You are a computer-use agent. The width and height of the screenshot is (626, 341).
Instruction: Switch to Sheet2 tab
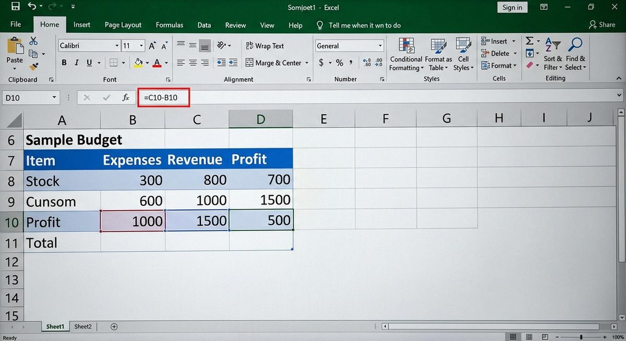82,326
